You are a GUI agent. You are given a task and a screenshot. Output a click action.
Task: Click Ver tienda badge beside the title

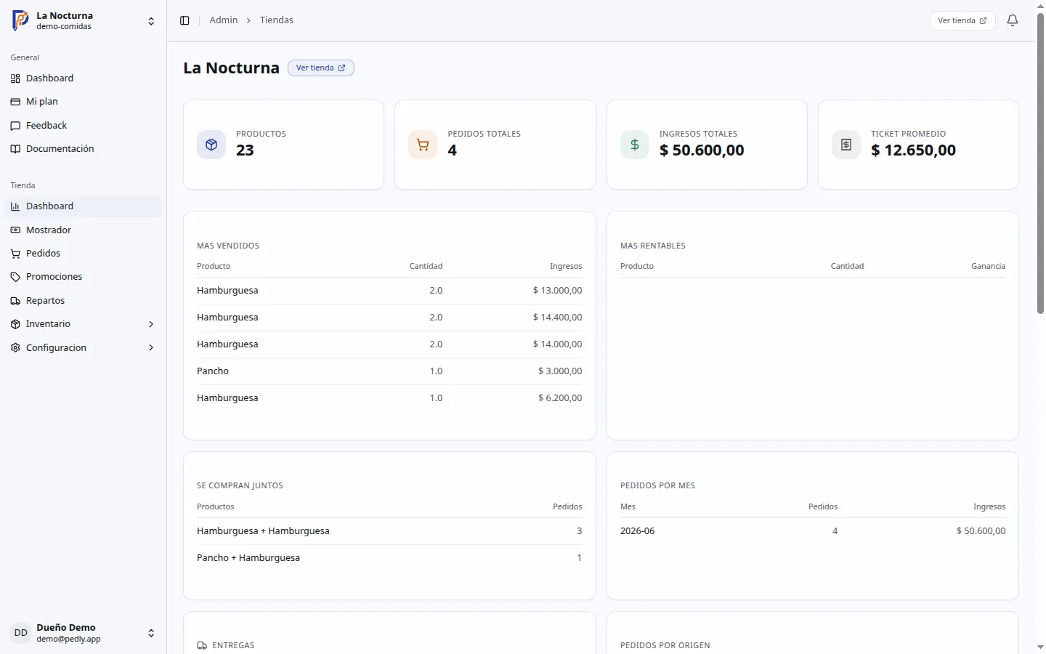pos(321,68)
